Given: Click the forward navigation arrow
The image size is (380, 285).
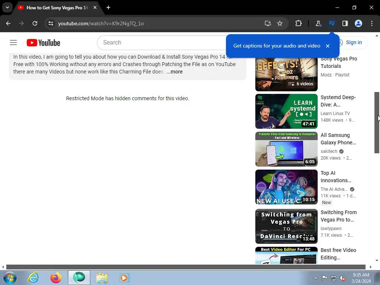Looking at the screenshot, I should [22, 23].
